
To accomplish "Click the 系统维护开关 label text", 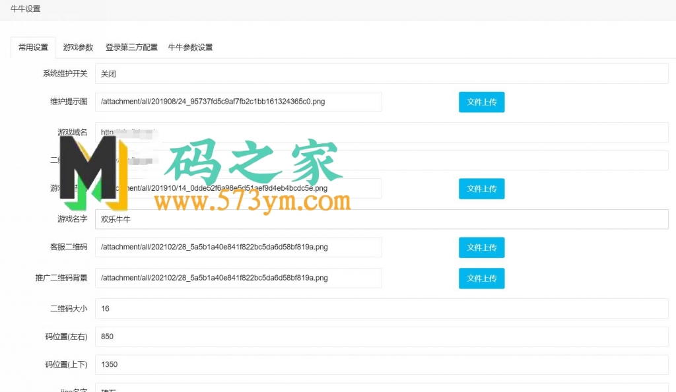I will [65, 74].
